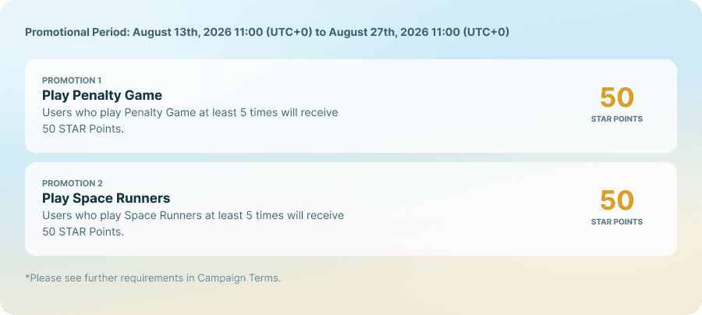
Task: Click the Penalty Game promotion description
Action: 190,121
